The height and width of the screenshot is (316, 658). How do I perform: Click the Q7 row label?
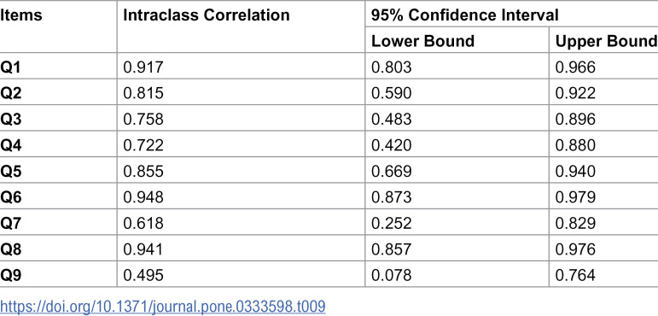[10, 223]
